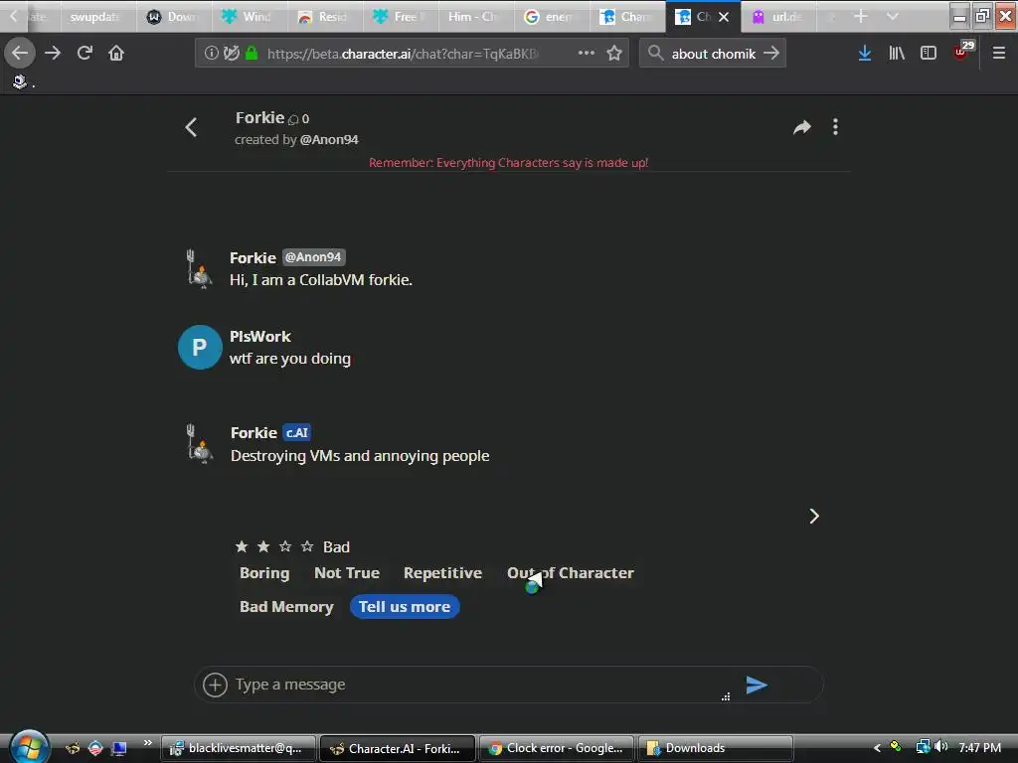Switch to the Google 'ener' tab
The height and width of the screenshot is (763, 1018).
tap(552, 16)
